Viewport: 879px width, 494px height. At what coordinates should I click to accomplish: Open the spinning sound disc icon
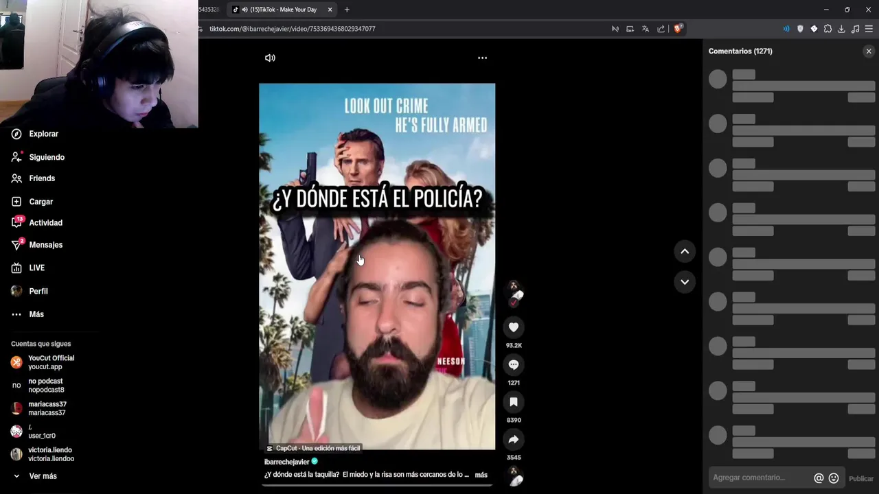514,476
